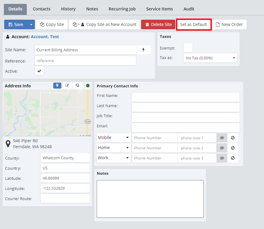Click the block icon on Home phone row
The image size is (264, 229).
(233, 148)
